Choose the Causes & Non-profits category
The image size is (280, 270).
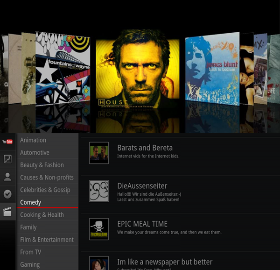(47, 178)
